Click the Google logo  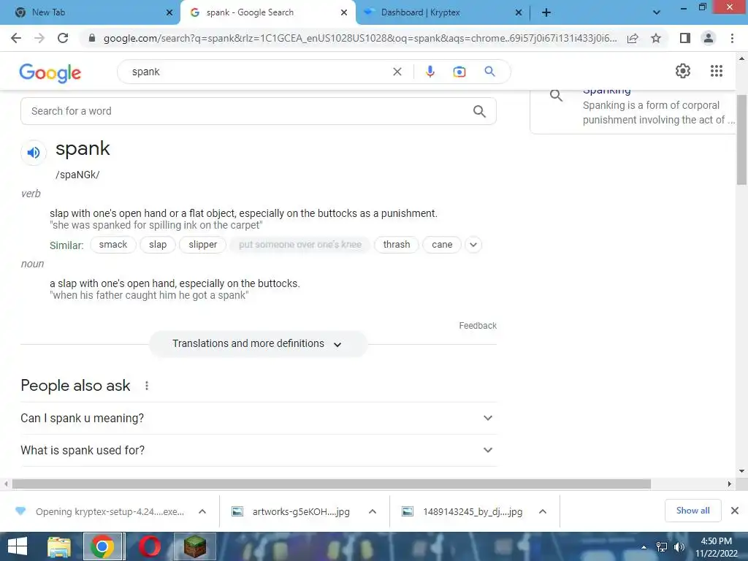tap(50, 73)
